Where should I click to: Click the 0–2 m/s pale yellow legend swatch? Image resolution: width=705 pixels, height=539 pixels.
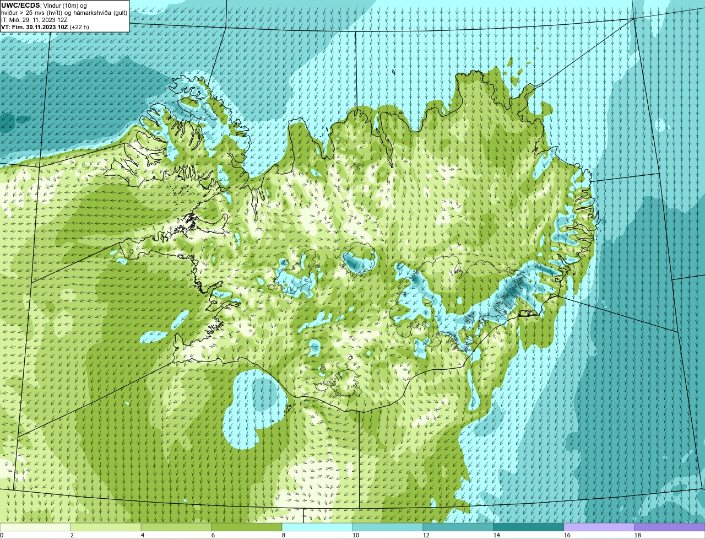35,527
